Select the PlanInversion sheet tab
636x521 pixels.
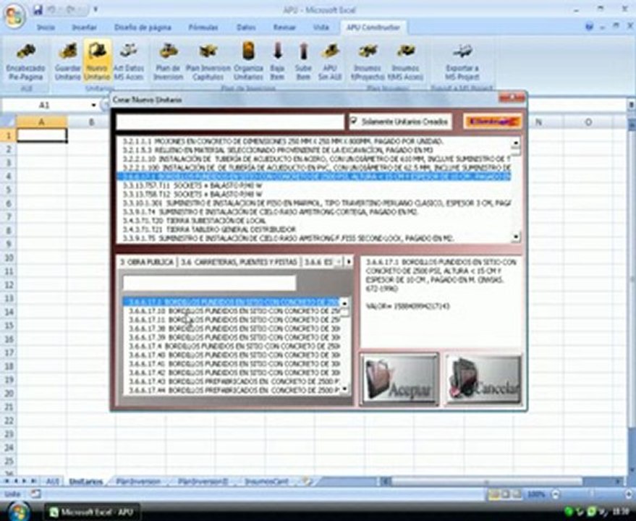coord(138,481)
